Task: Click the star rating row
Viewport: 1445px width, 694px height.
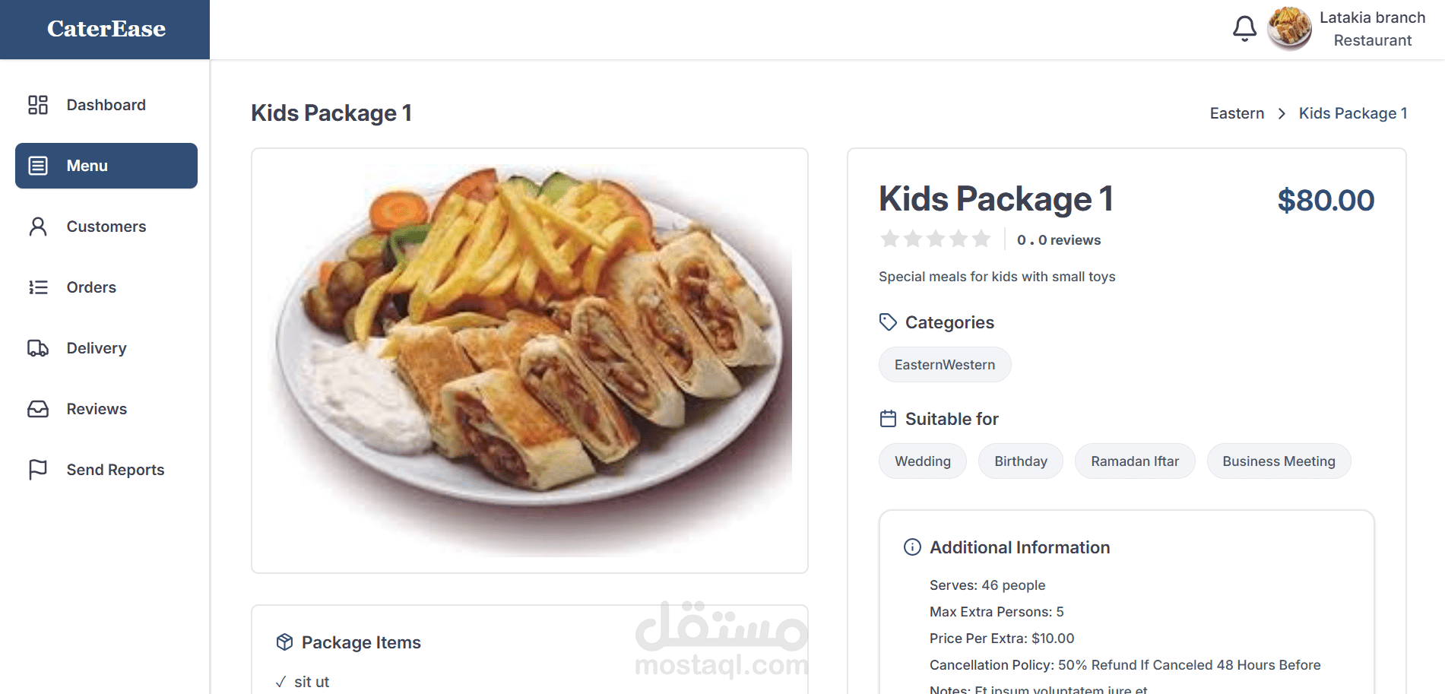Action: 936,239
